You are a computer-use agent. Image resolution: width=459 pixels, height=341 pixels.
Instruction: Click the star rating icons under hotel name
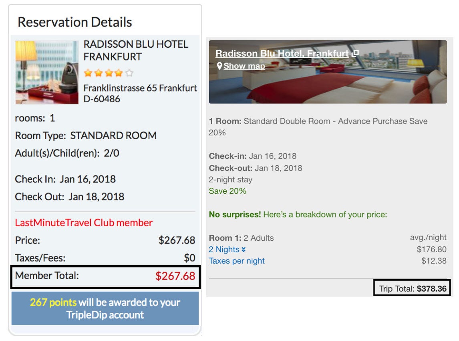click(109, 73)
